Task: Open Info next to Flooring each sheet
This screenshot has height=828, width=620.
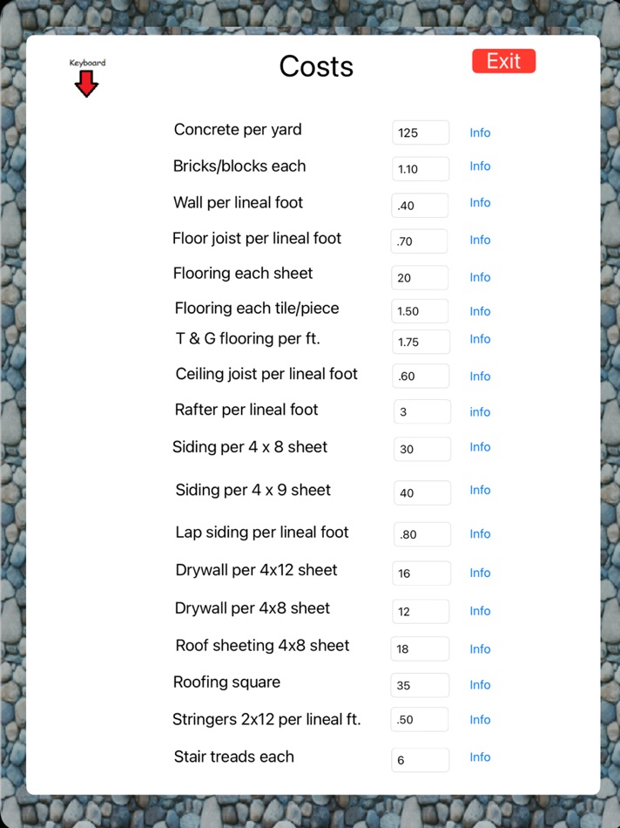Action: tap(480, 276)
